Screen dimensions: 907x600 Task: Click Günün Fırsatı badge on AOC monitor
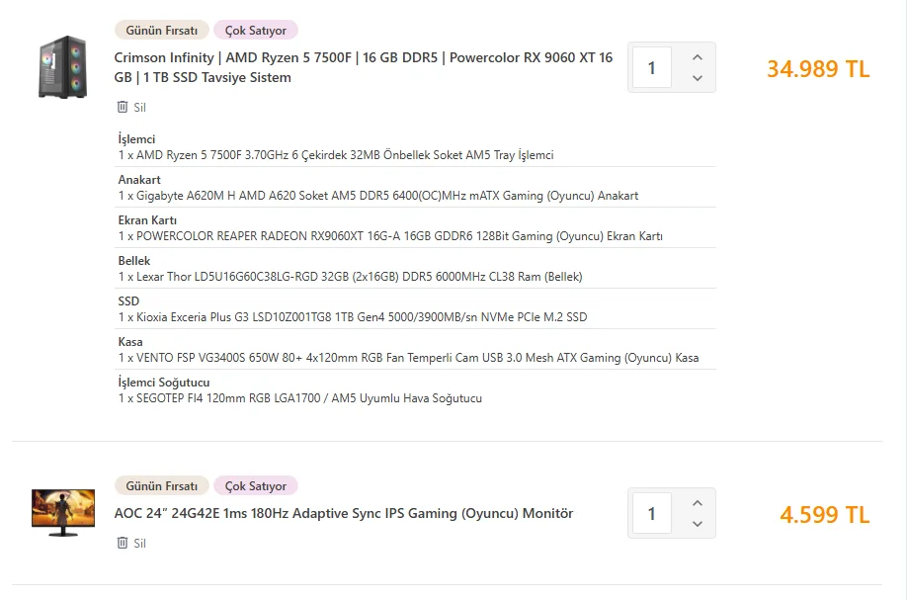162,486
